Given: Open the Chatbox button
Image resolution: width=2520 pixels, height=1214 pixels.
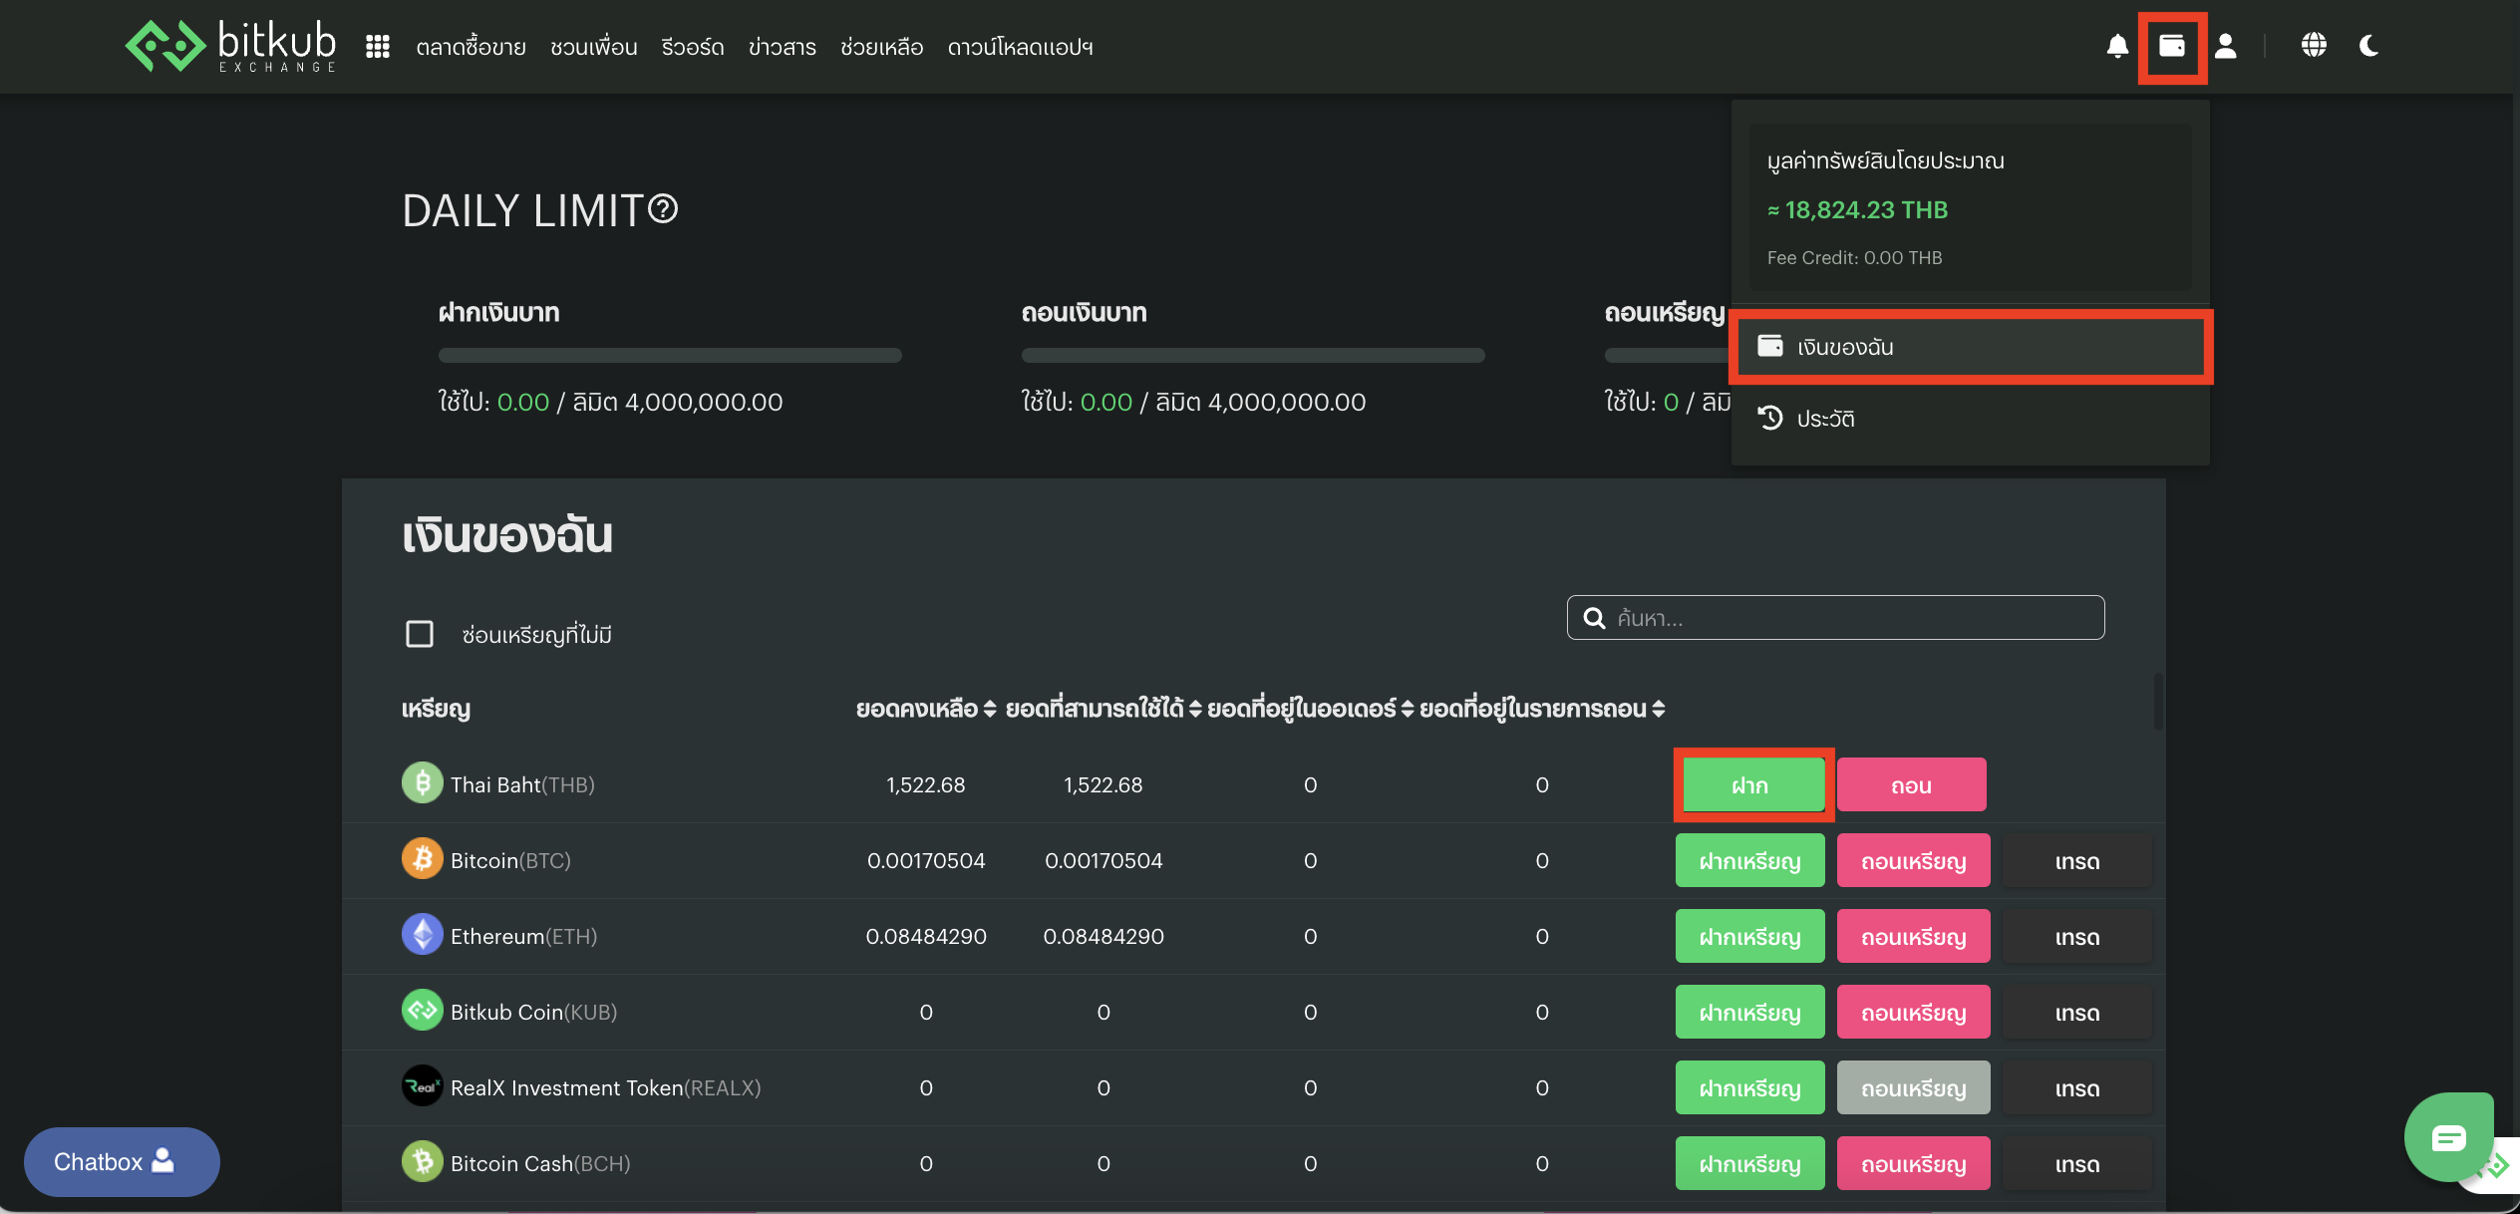Looking at the screenshot, I should tap(122, 1161).
